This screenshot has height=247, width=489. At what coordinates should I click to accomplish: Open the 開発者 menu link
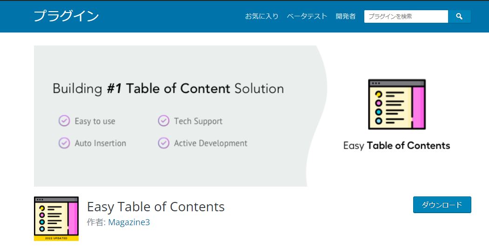point(346,17)
